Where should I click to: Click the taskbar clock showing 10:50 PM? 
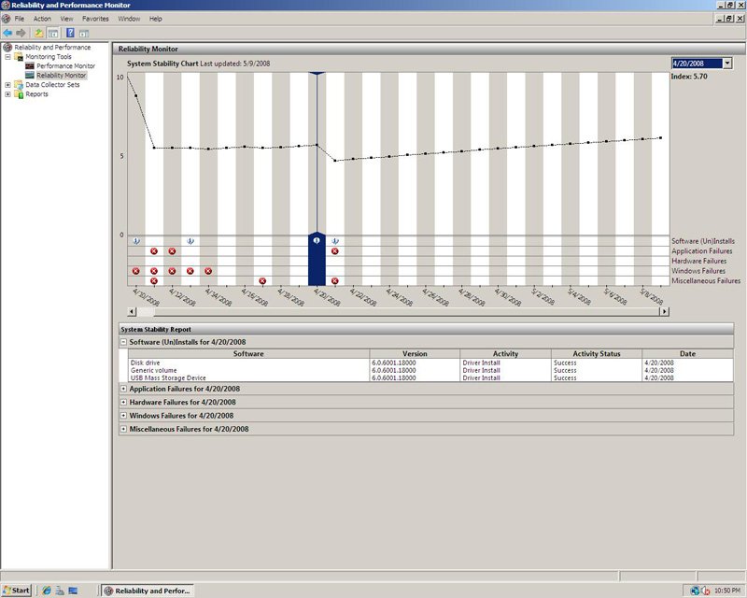pos(727,591)
